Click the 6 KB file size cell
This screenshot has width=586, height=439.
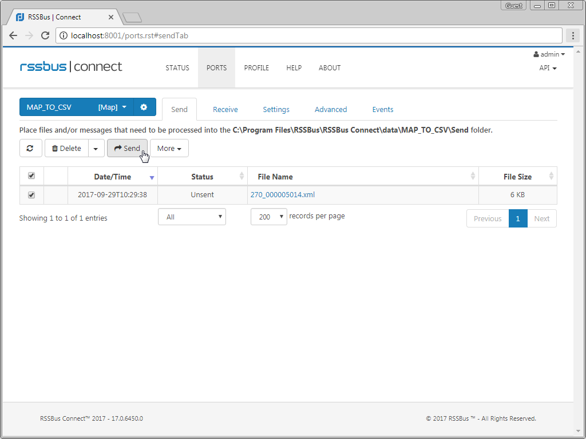[517, 195]
